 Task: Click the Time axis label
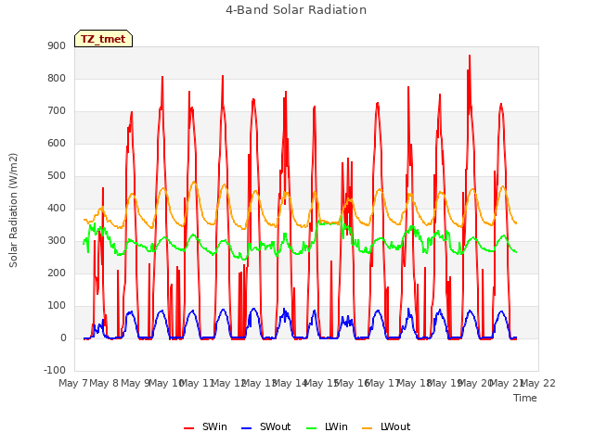pos(525,398)
